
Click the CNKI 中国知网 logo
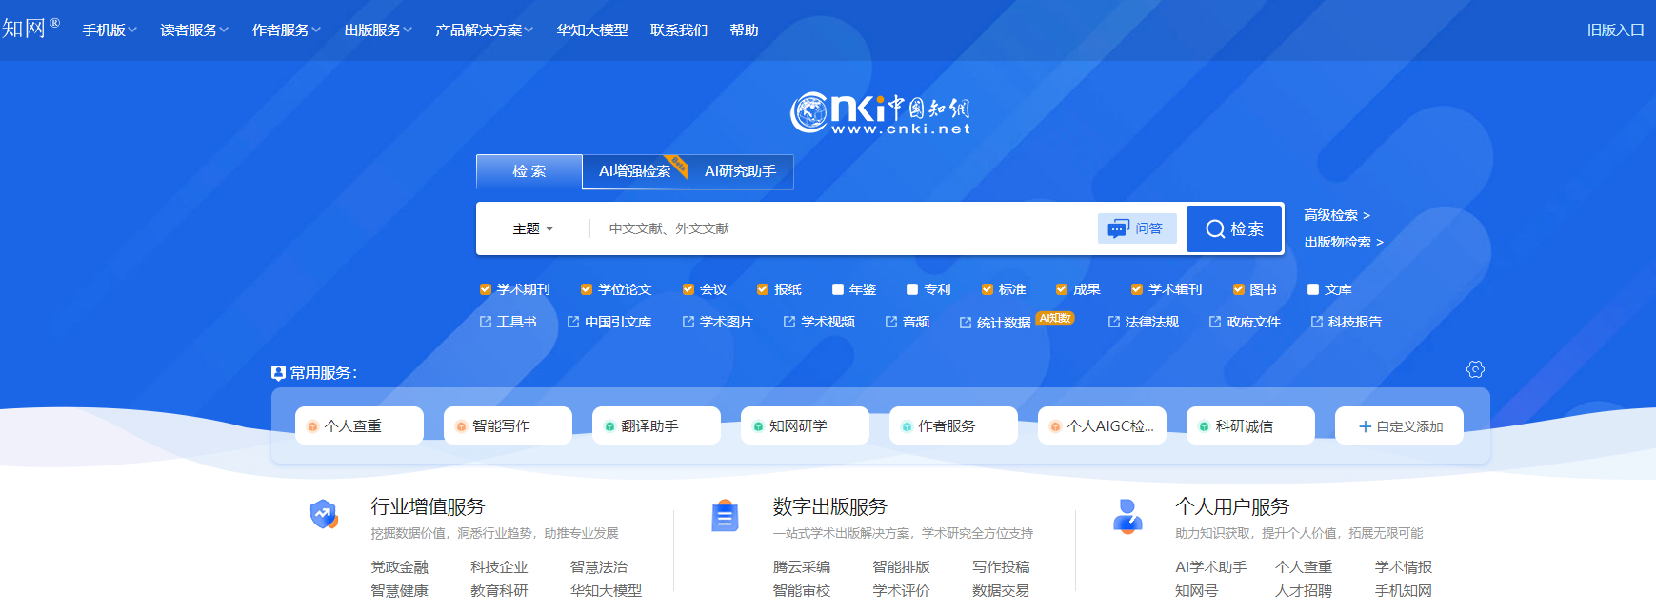click(880, 113)
